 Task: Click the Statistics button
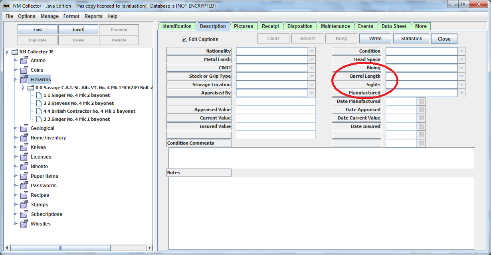pos(411,38)
